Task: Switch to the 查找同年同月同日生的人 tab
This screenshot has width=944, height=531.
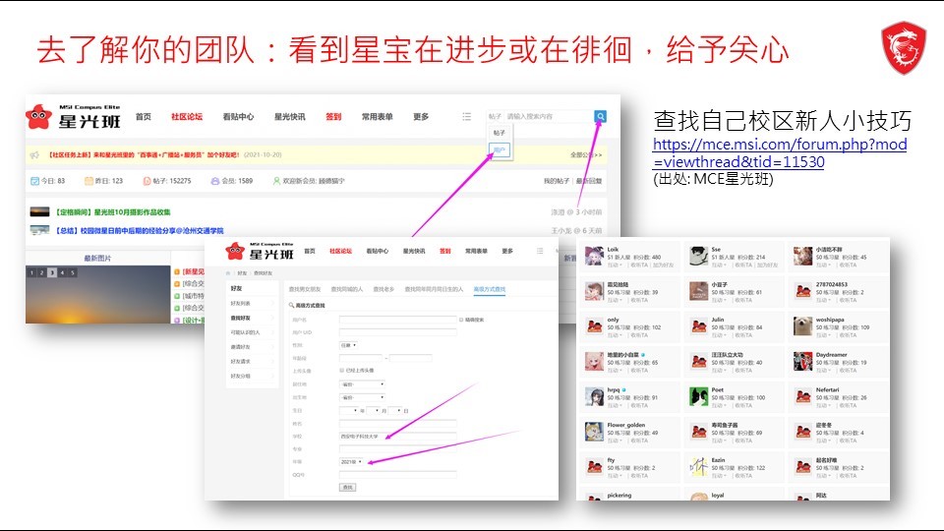Action: [x=434, y=289]
